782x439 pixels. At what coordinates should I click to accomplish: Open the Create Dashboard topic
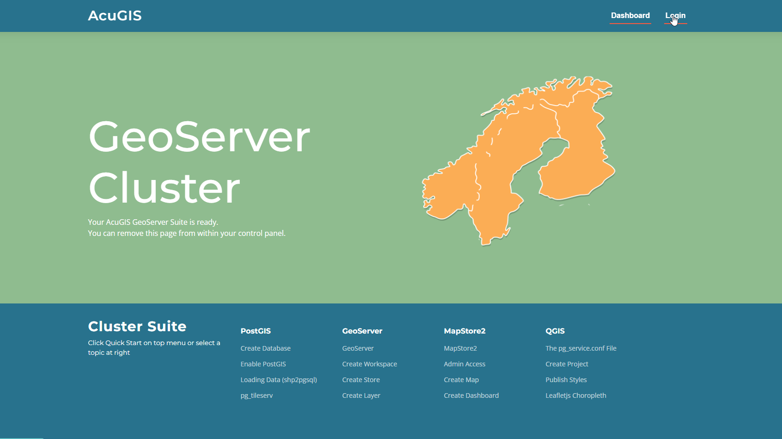click(471, 396)
